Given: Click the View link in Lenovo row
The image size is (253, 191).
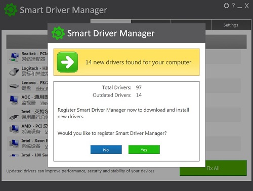Looking at the screenshot, I should [41, 88].
